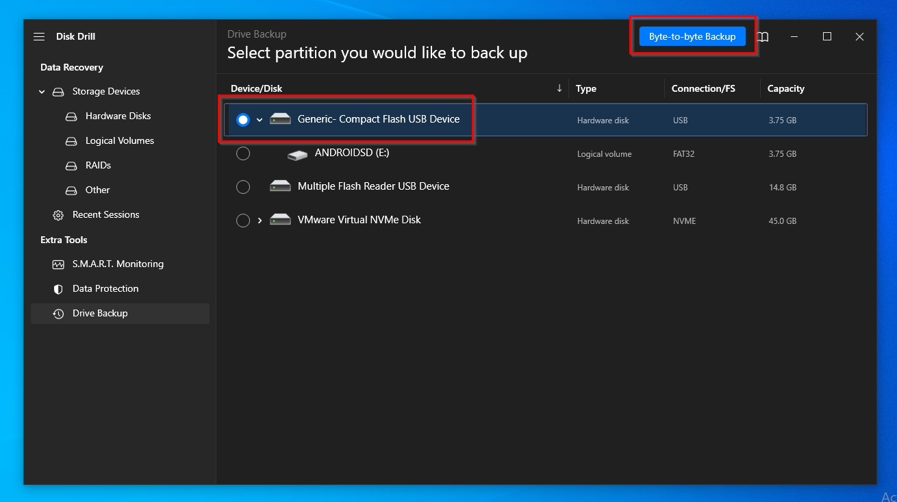Sort by the Capacity column header
This screenshot has height=502, width=897.
(786, 88)
